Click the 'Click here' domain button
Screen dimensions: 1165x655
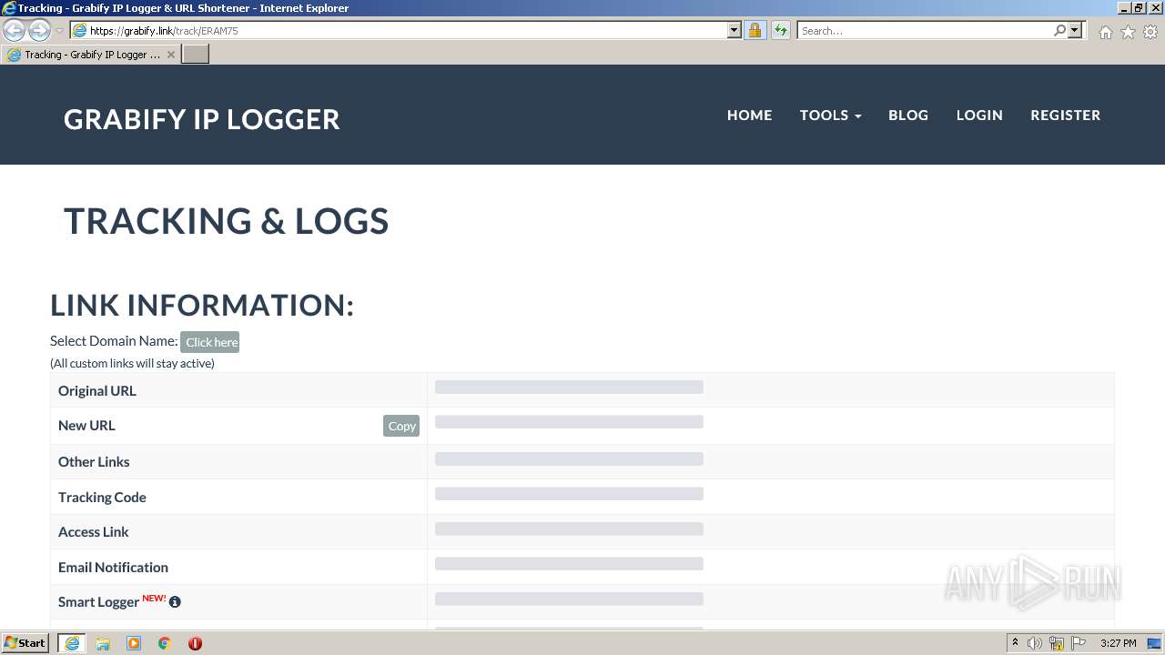210,342
